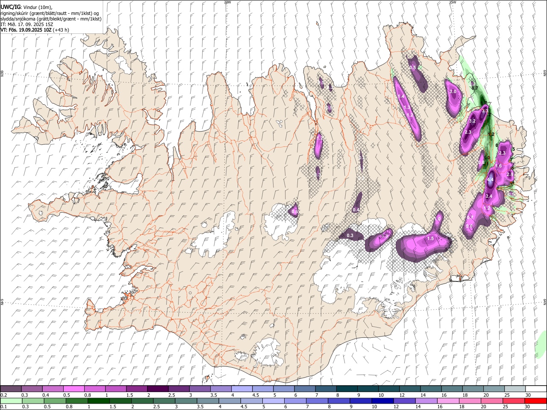This screenshot has height=410, width=547.
Task: Click the 1.6 precipitation value label
Action: click(498, 166)
